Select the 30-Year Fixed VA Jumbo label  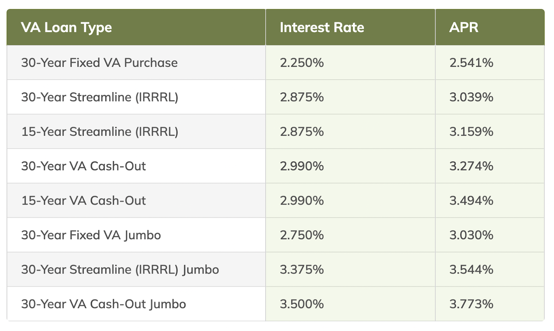[x=91, y=235]
